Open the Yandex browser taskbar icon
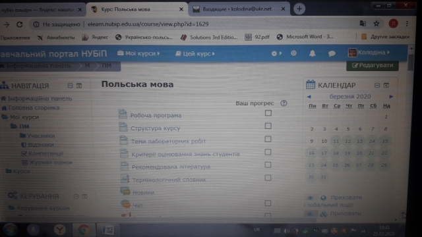The image size is (422, 237). 59,230
